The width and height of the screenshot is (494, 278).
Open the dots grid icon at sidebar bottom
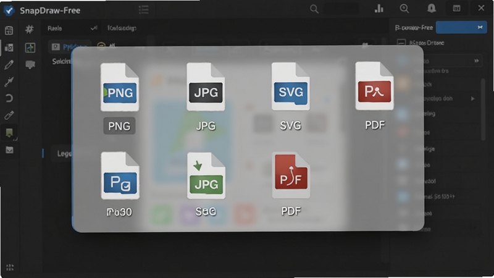(10, 267)
